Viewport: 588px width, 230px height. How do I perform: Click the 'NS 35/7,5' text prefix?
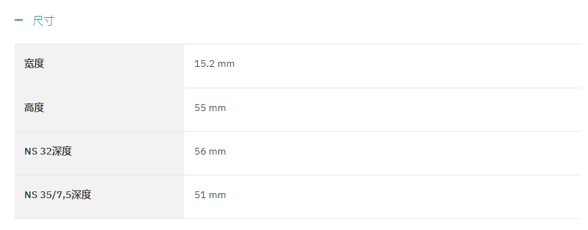click(48, 195)
